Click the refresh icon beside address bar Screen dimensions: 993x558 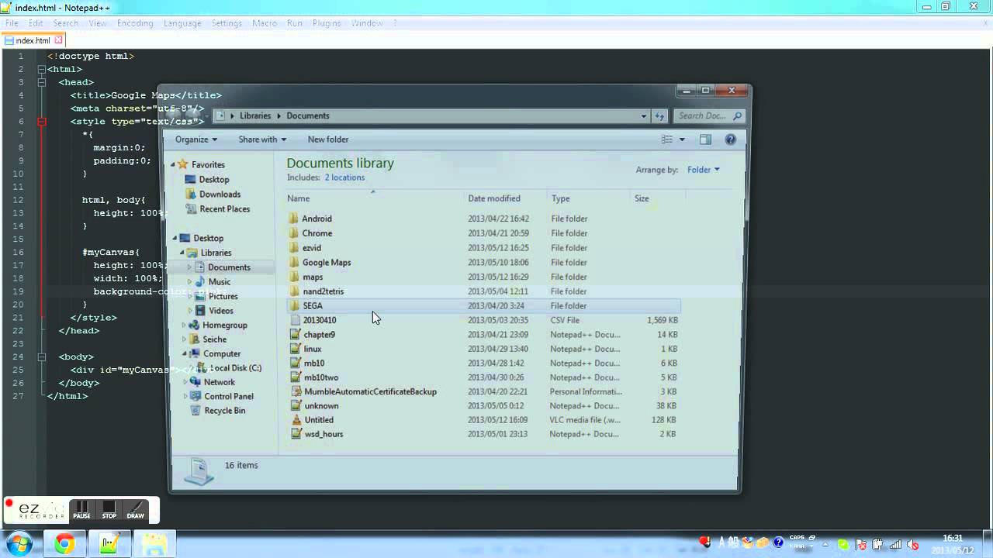(x=660, y=115)
